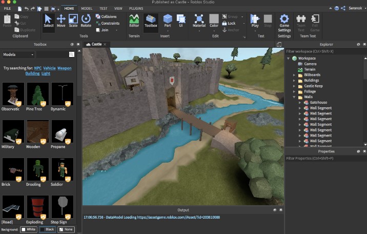The width and height of the screenshot is (367, 234).
Task: Click the Toolbox search field
Action: [x=52, y=54]
